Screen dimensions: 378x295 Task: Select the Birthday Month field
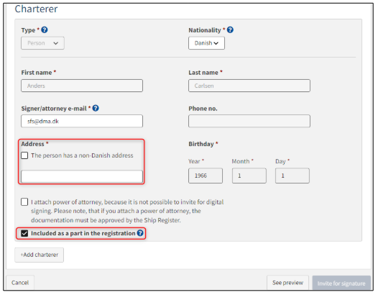[249, 176]
